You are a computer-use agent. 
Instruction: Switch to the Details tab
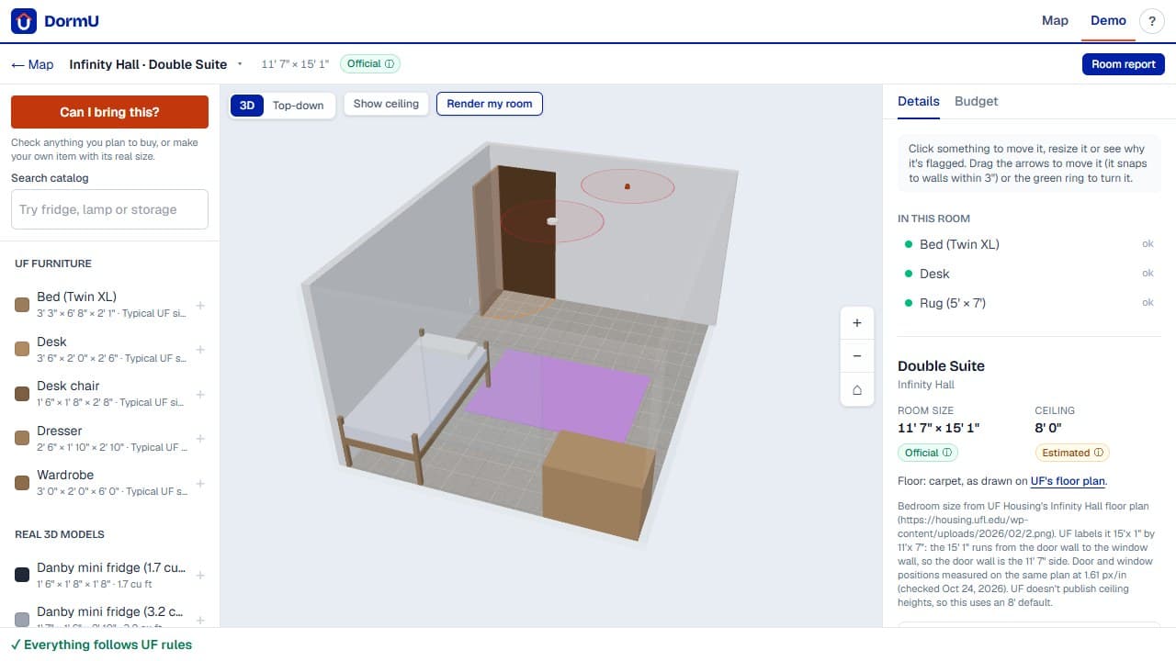pyautogui.click(x=919, y=101)
